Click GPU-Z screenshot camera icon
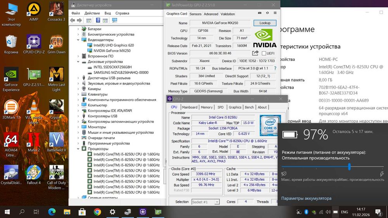The width and height of the screenshot is (388, 218). [x=260, y=13]
